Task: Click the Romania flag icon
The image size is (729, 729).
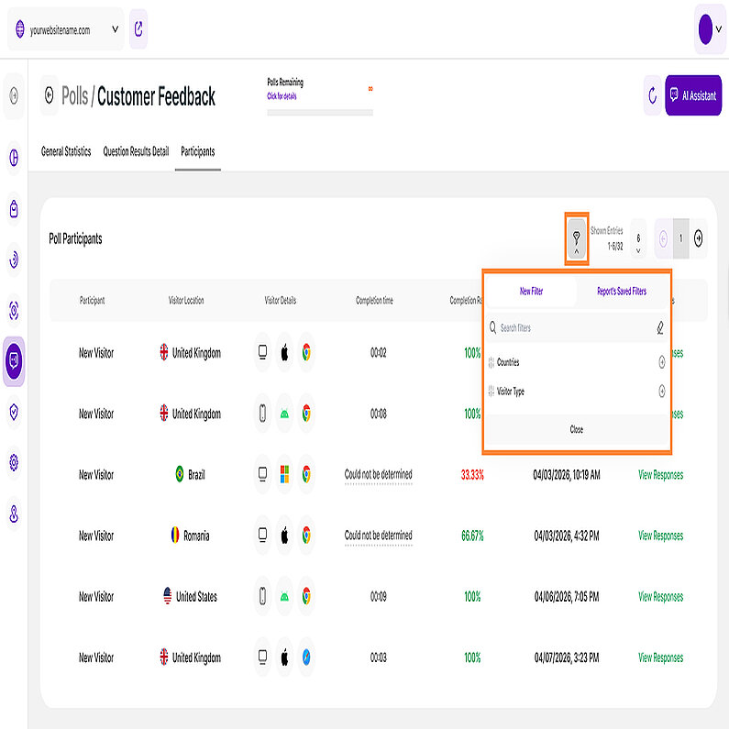Action: tap(175, 536)
